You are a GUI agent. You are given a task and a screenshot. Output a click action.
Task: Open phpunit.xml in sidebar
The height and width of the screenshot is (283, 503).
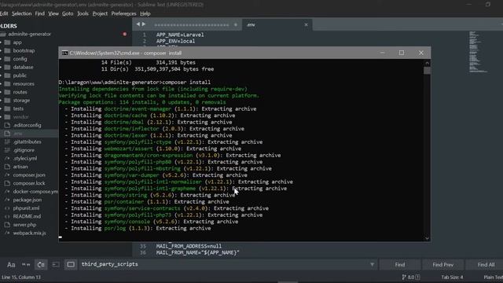point(26,208)
